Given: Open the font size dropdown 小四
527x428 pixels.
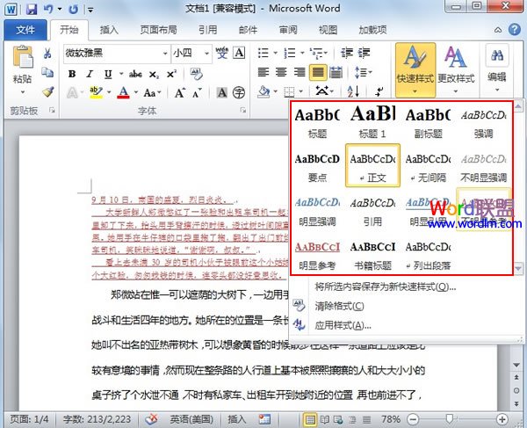Looking at the screenshot, I should [206, 53].
